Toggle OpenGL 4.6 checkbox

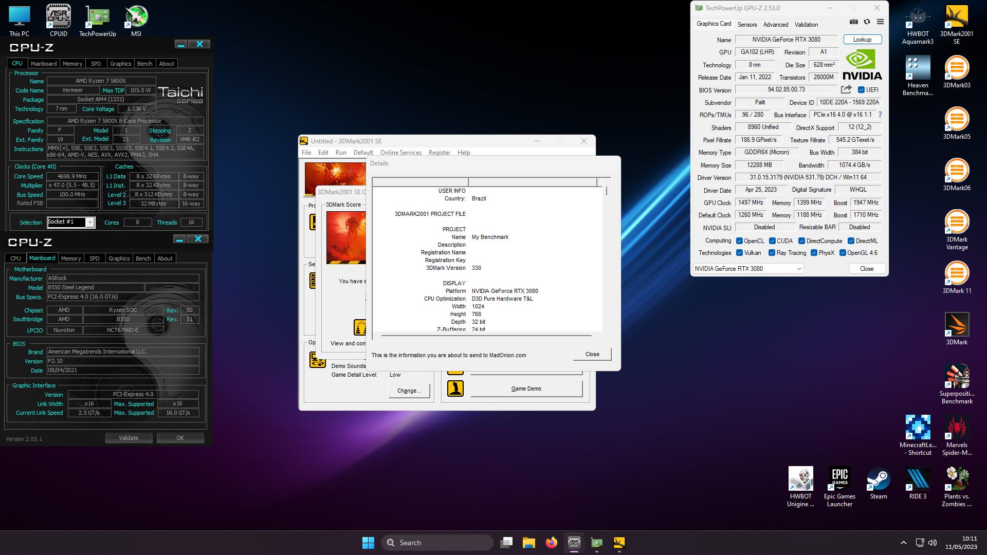point(843,253)
